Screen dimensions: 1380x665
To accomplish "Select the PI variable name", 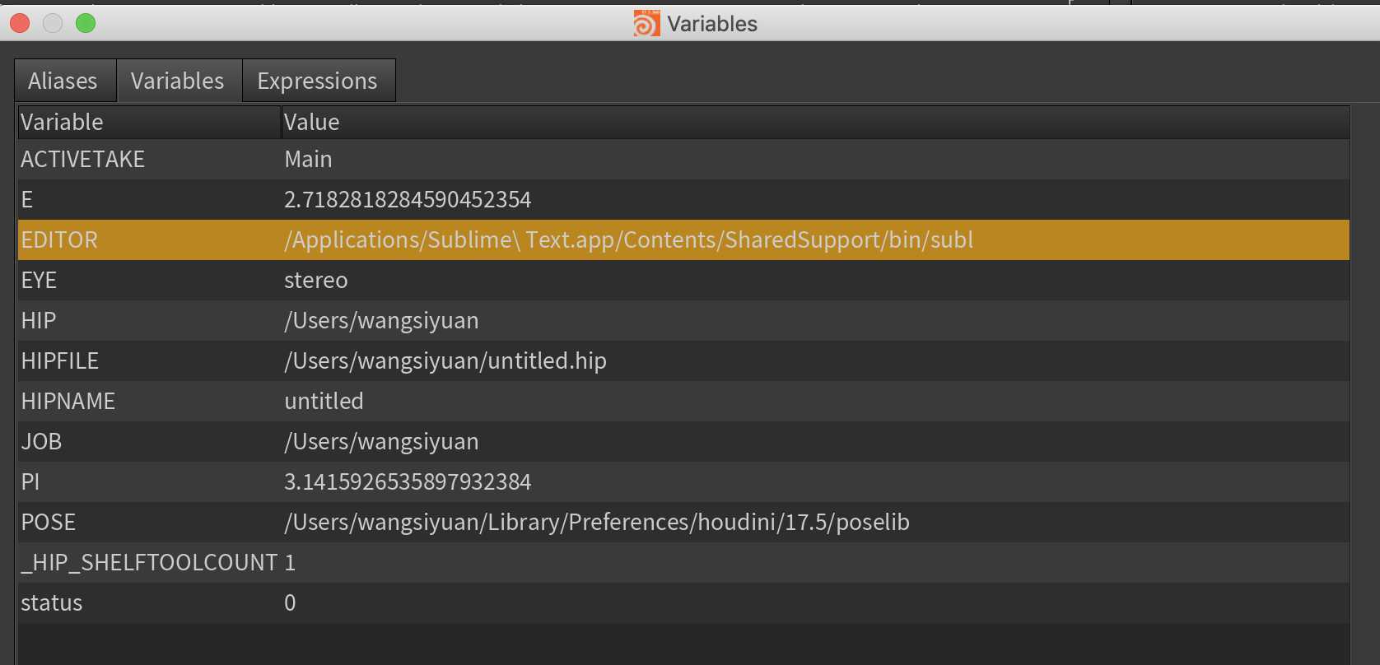I will pos(30,481).
